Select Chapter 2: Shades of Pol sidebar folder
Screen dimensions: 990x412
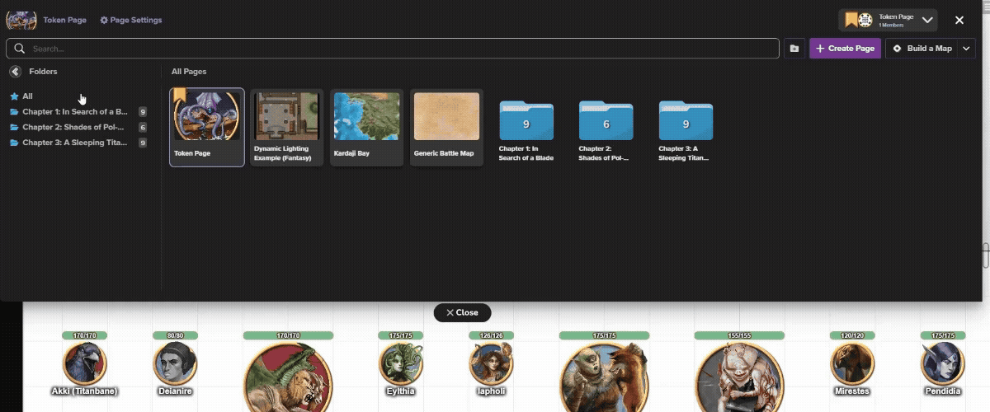(x=73, y=127)
